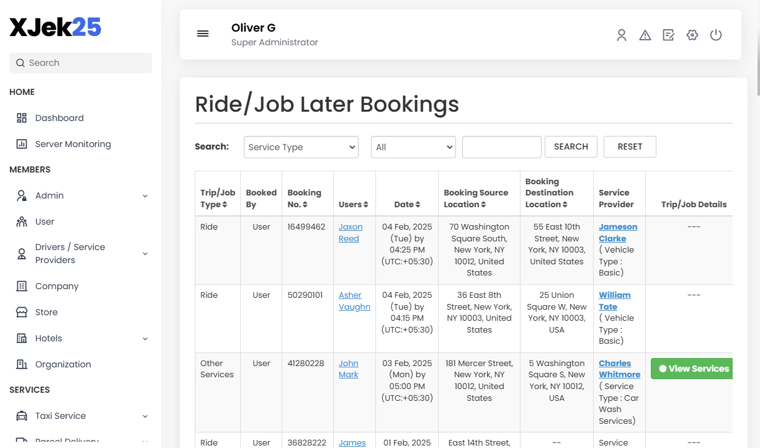
Task: Click the Taxi Service car icon
Action: point(21,416)
